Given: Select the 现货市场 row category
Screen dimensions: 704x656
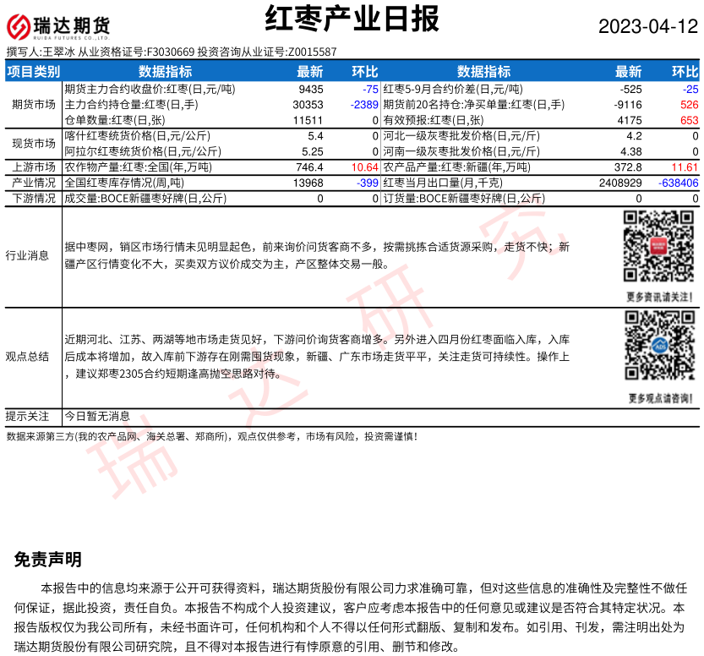Looking at the screenshot, I should coord(33,144).
